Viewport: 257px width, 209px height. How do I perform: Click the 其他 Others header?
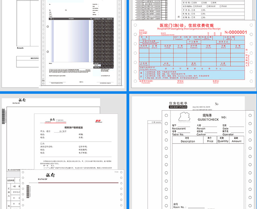click(223, 46)
